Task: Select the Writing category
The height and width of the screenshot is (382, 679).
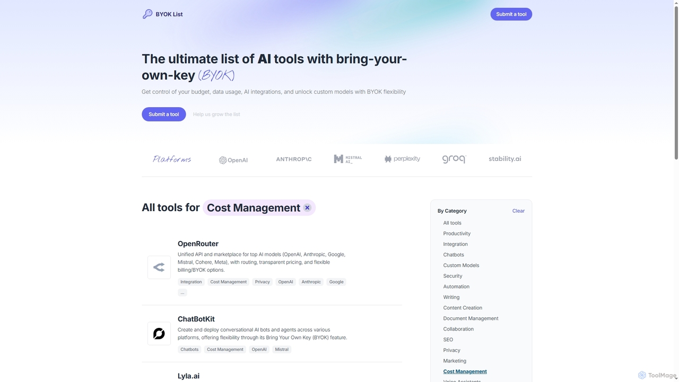Action: (x=451, y=297)
